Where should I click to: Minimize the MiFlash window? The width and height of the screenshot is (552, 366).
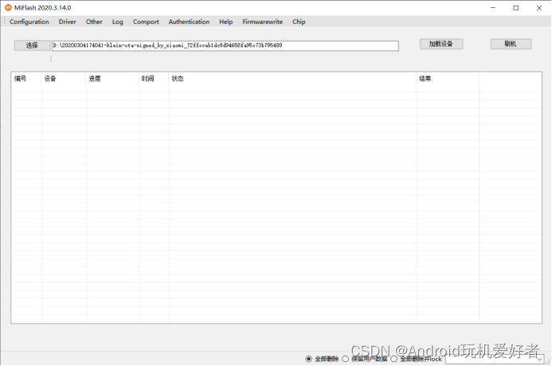tap(493, 8)
